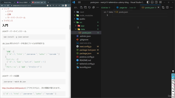Open explorer views and more actions ellipsis
Viewport: 175px width, 98px height.
[x=98, y=7]
